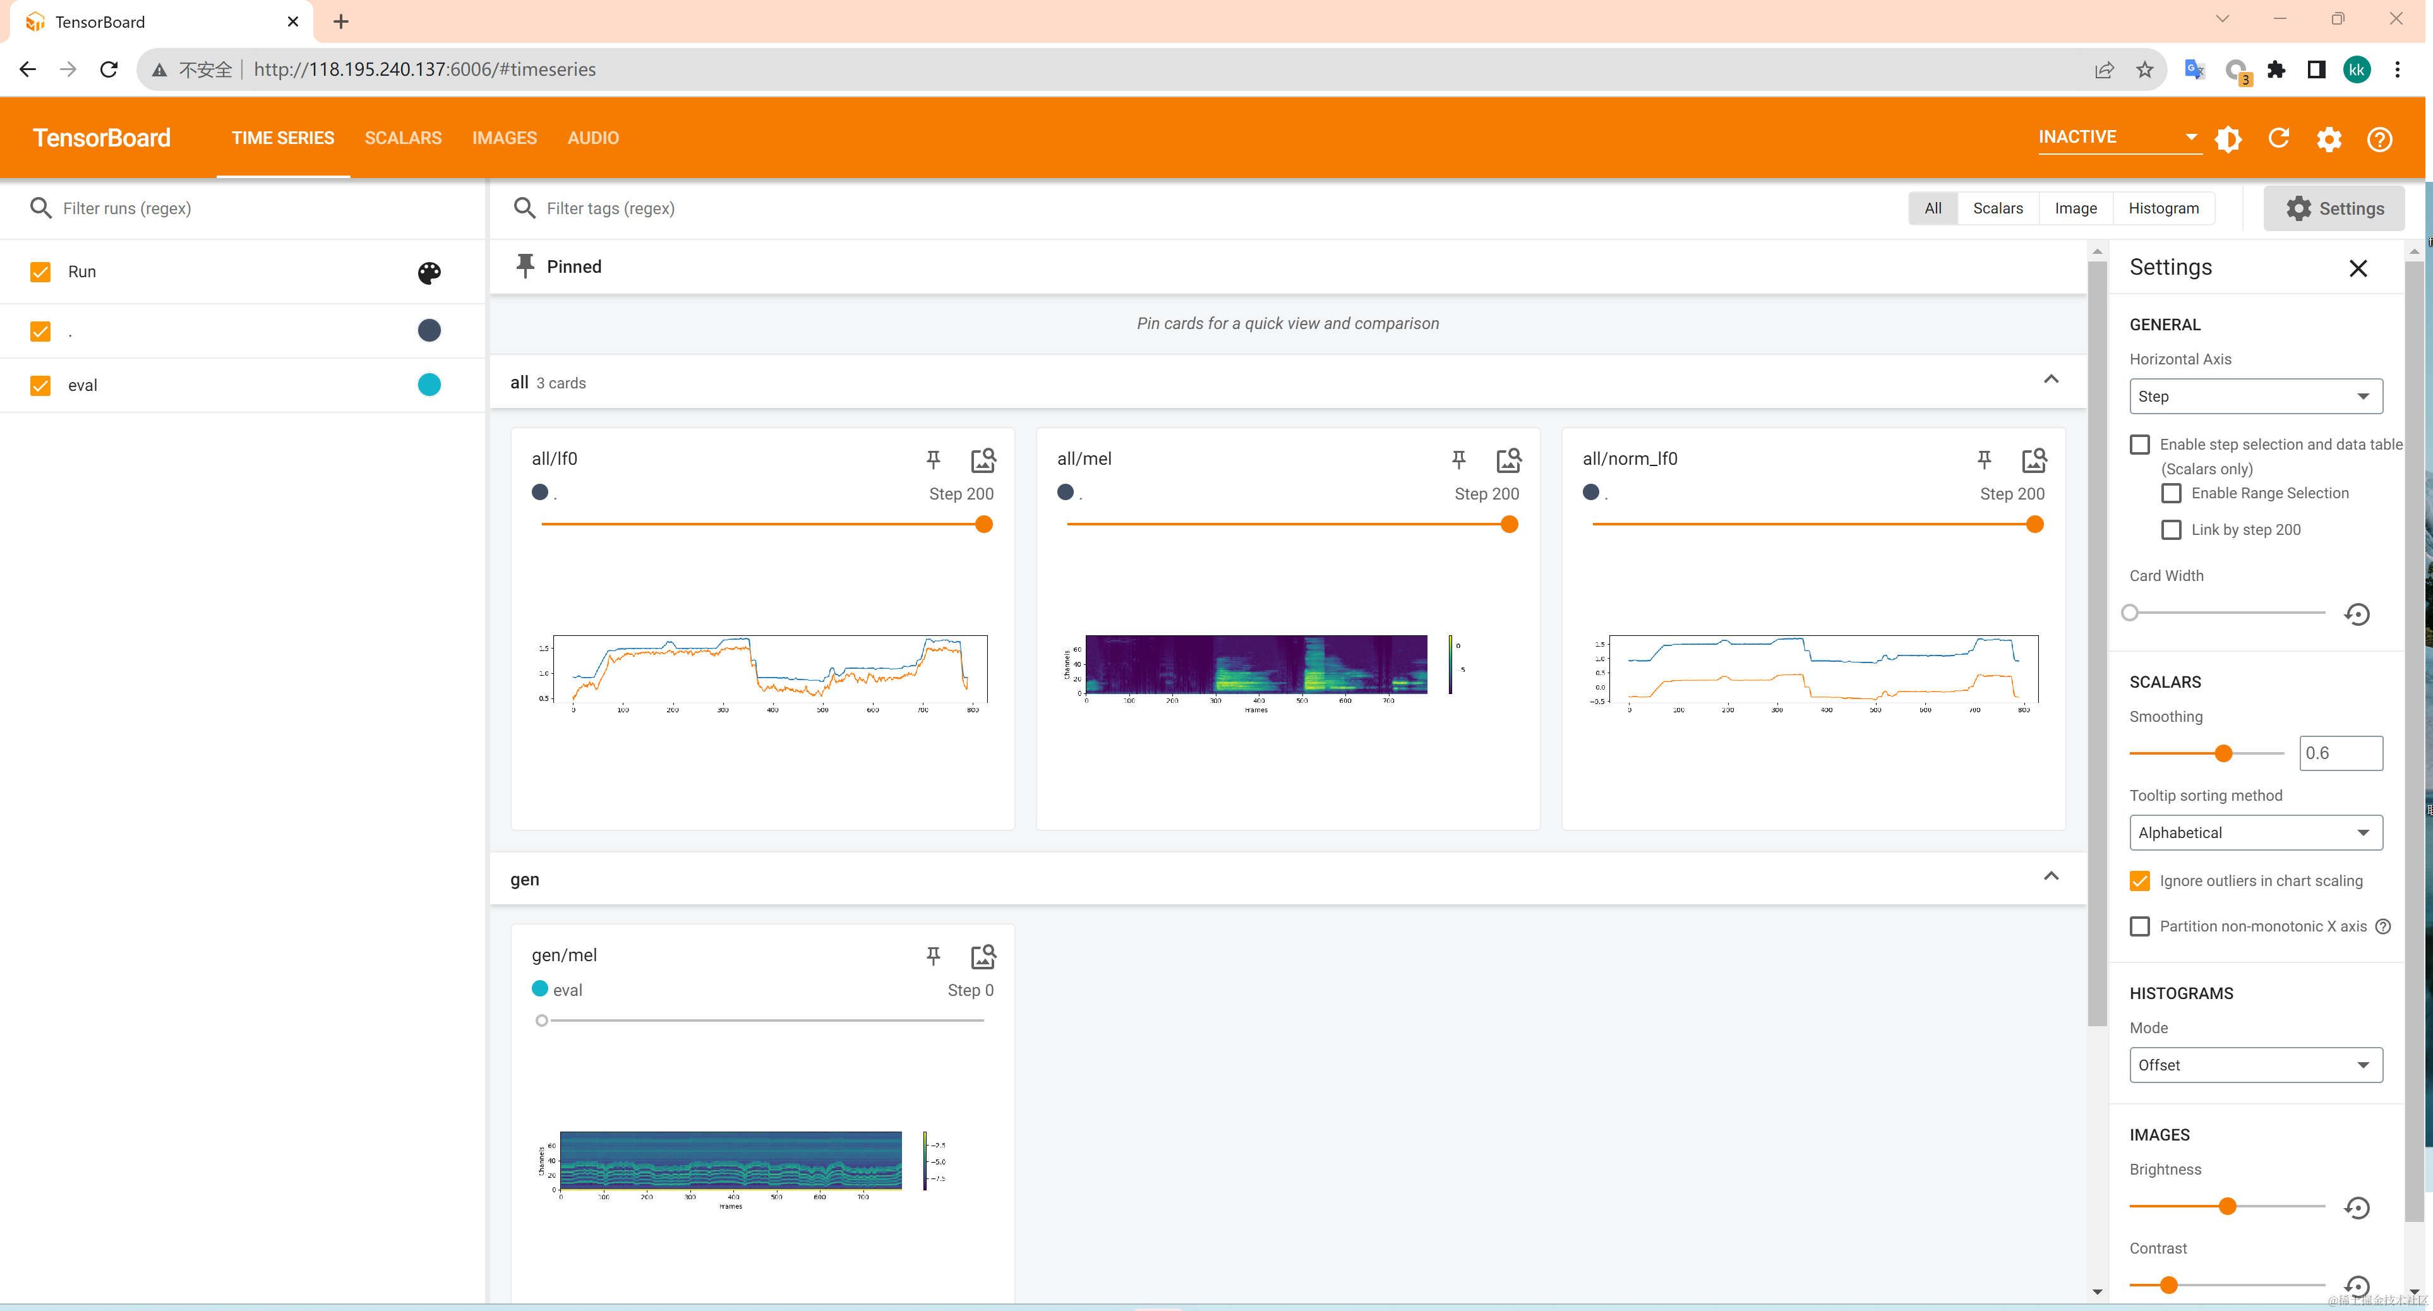Click the run color palette icon
The width and height of the screenshot is (2433, 1311).
click(429, 273)
